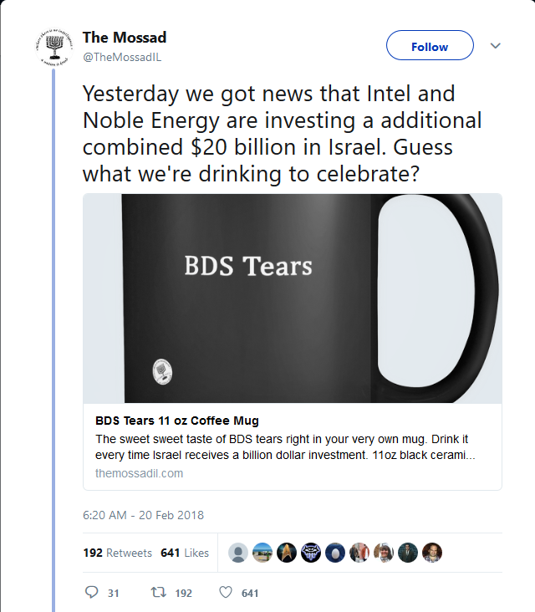Click the white egg liker avatar

(x=335, y=553)
